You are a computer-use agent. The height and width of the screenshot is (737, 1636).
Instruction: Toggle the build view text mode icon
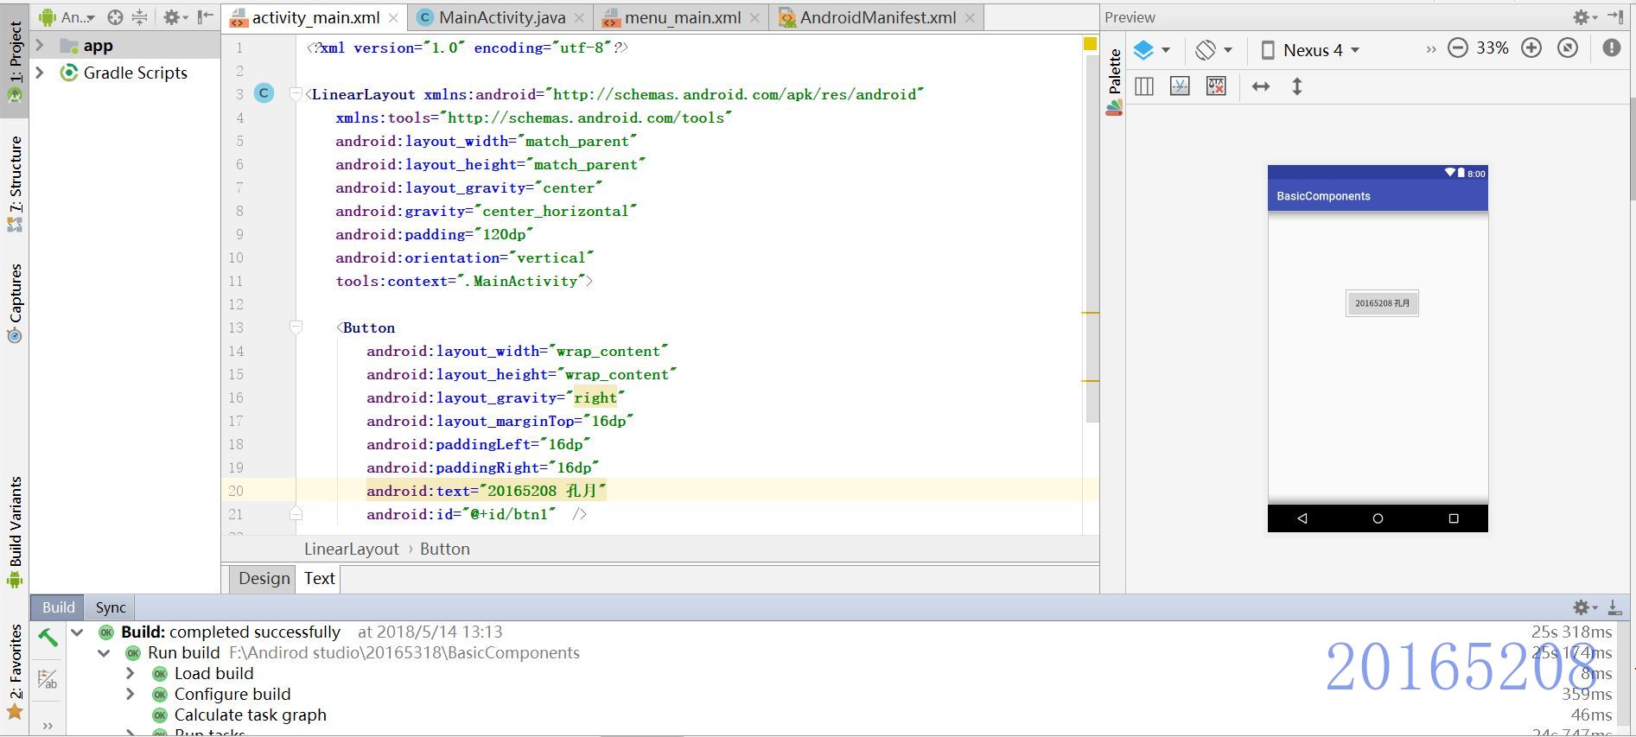point(48,681)
